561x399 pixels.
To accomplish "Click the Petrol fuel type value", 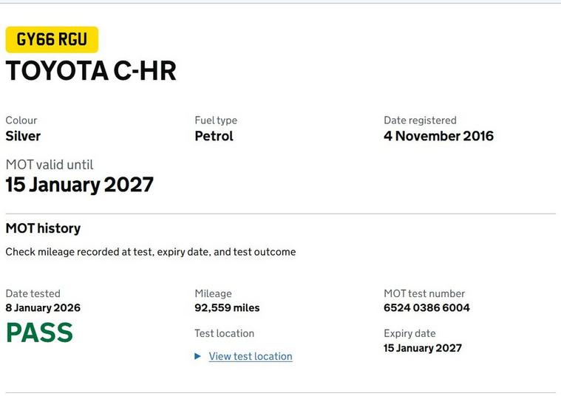I will pos(214,136).
